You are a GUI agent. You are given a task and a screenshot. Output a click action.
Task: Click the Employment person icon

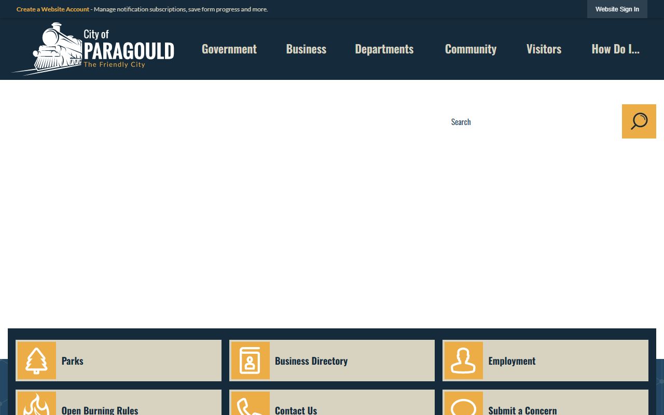click(x=464, y=361)
